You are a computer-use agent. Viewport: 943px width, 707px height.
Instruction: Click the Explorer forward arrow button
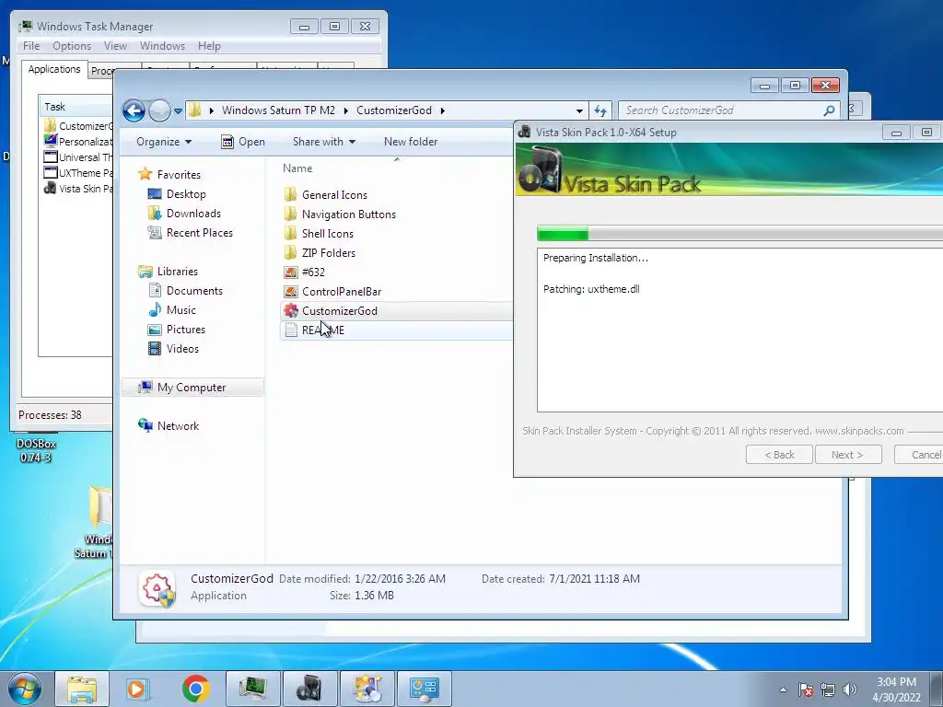[x=159, y=110]
